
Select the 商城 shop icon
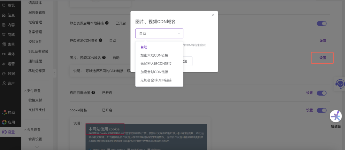pos(4,35)
